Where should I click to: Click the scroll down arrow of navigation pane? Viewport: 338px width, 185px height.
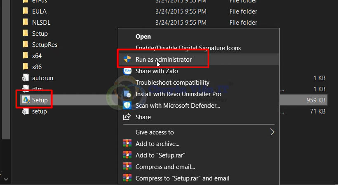tap(6, 179)
